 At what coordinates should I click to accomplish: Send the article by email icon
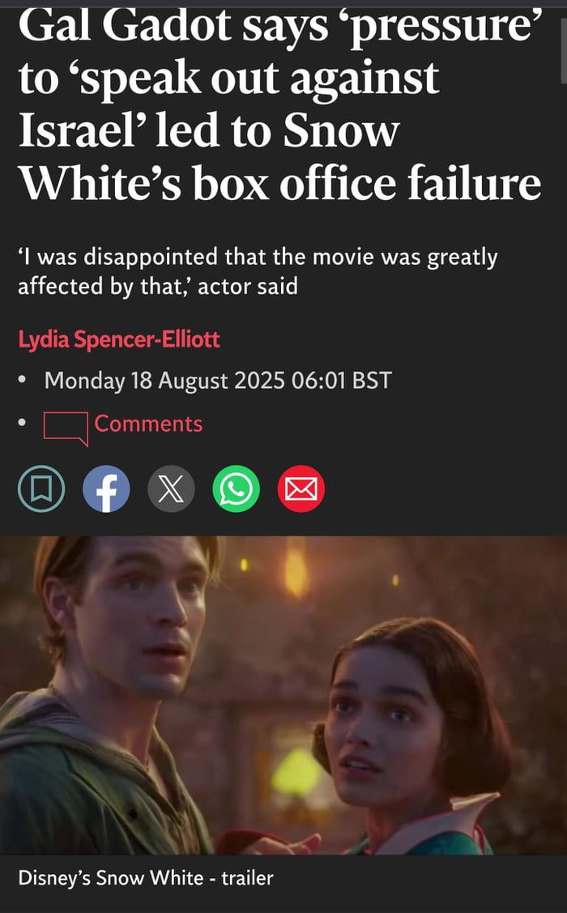click(301, 488)
